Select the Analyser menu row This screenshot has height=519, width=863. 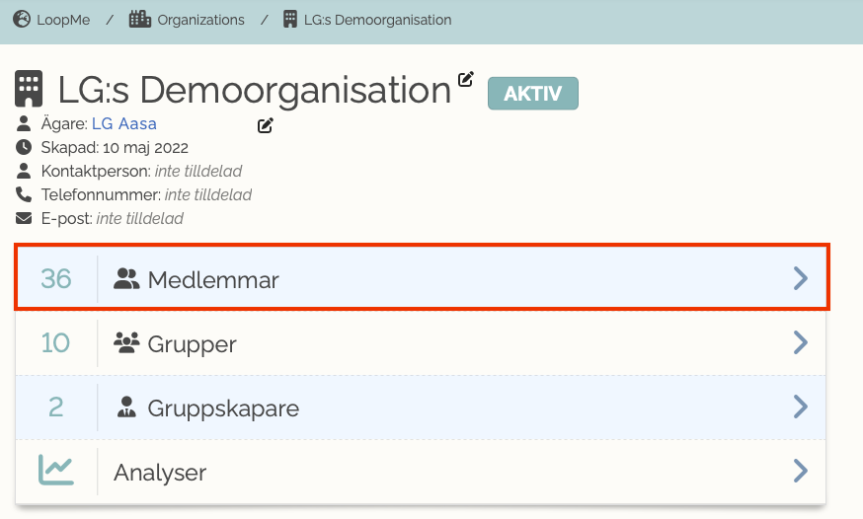point(444,472)
